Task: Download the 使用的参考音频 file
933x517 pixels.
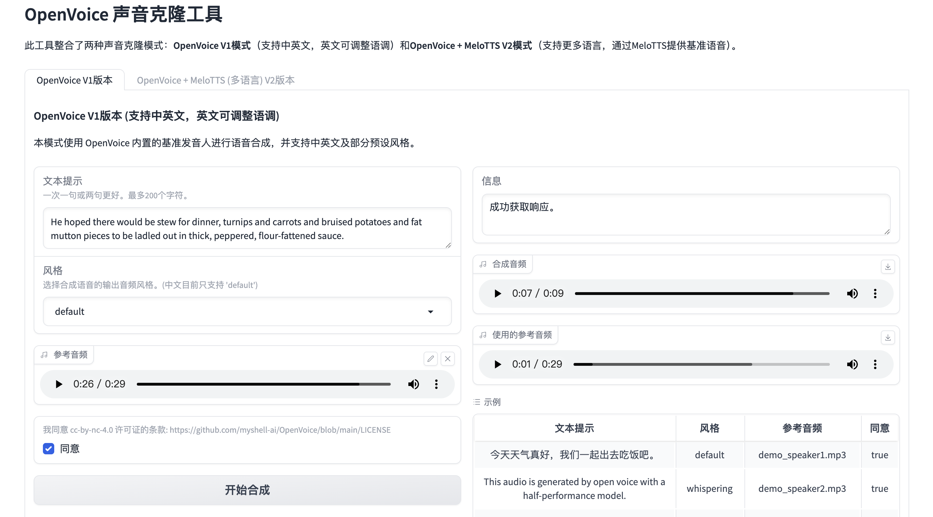Action: pos(888,337)
